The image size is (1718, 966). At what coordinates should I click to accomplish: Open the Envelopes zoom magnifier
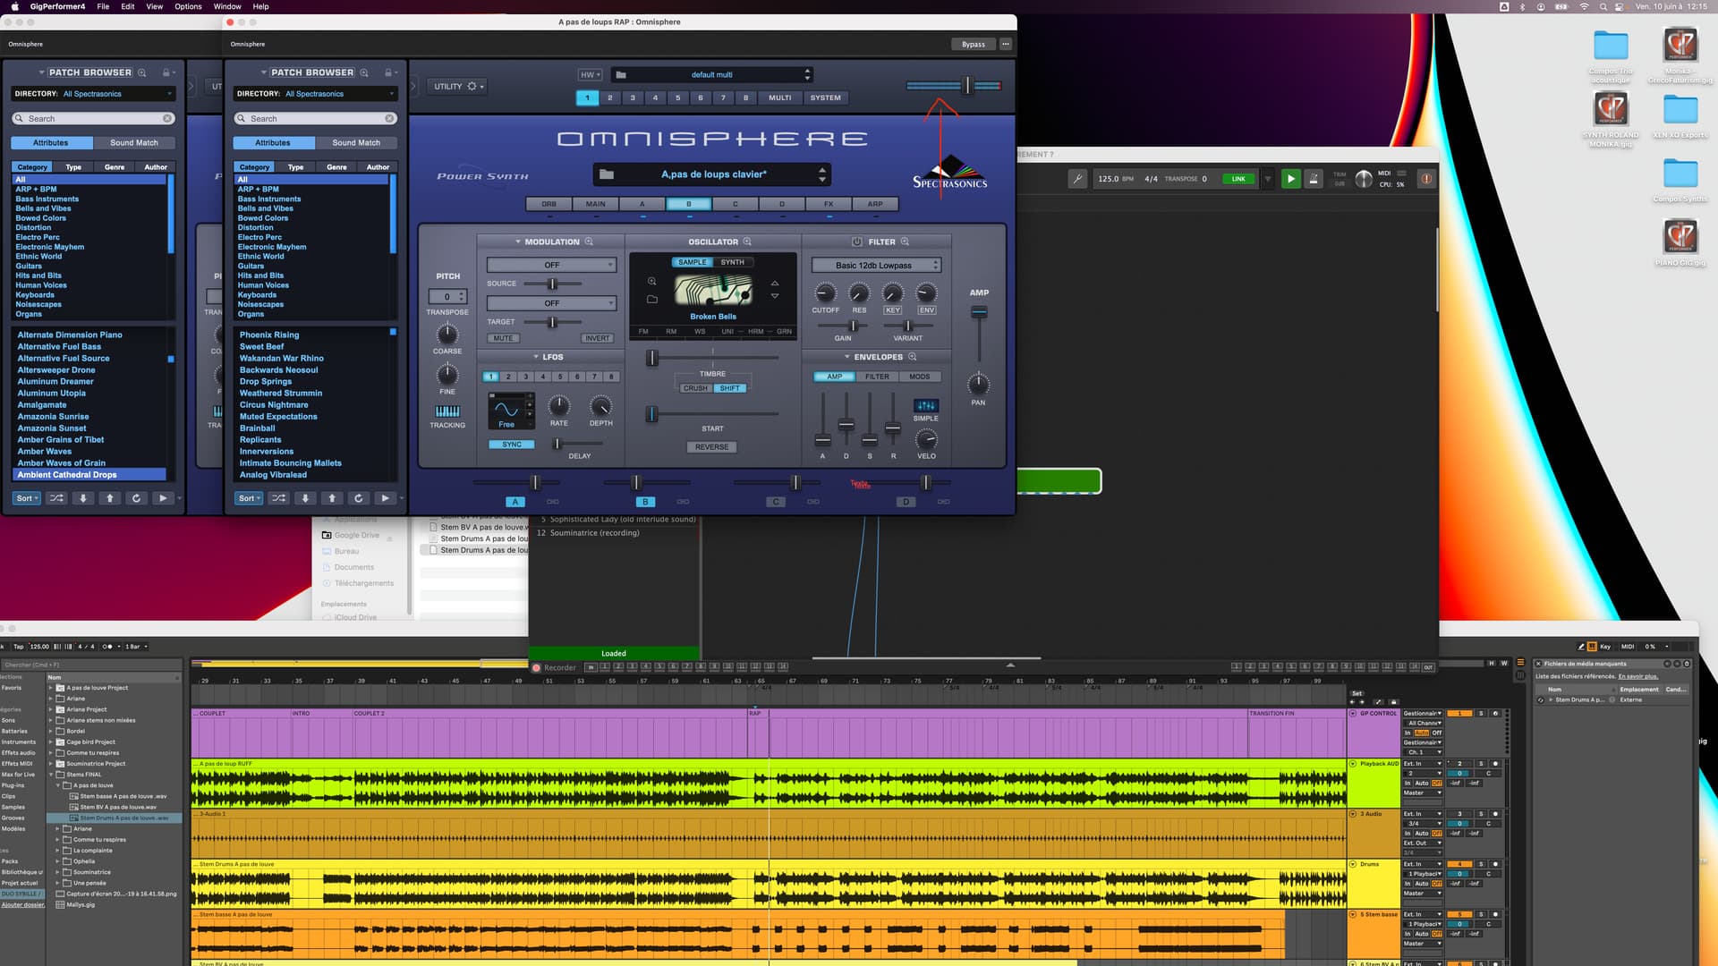pos(913,357)
